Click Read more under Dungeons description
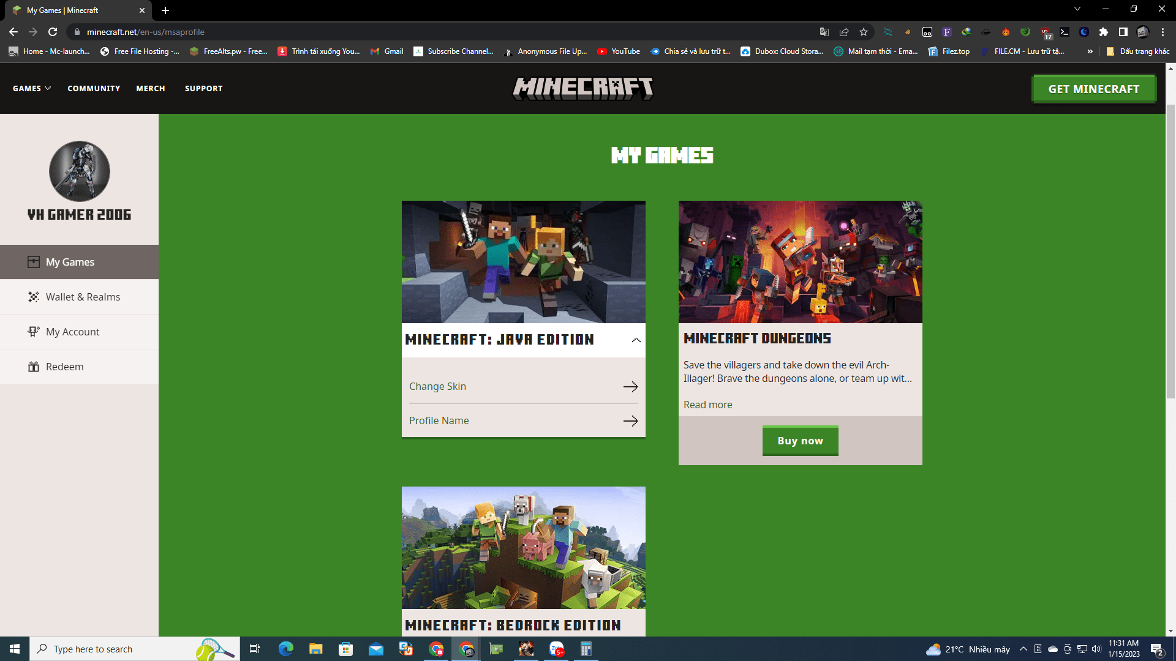The image size is (1176, 661). coord(707,405)
